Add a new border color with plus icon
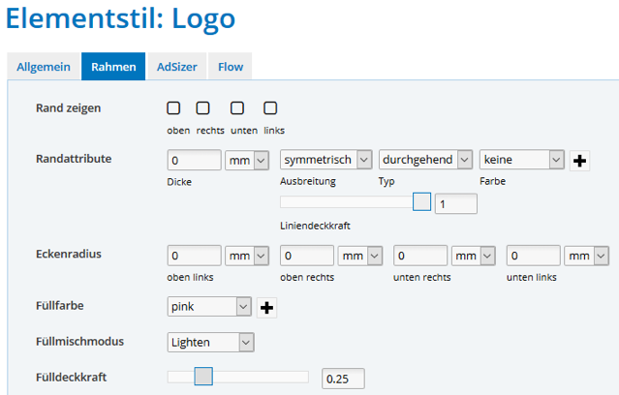This screenshot has width=619, height=395. [579, 161]
